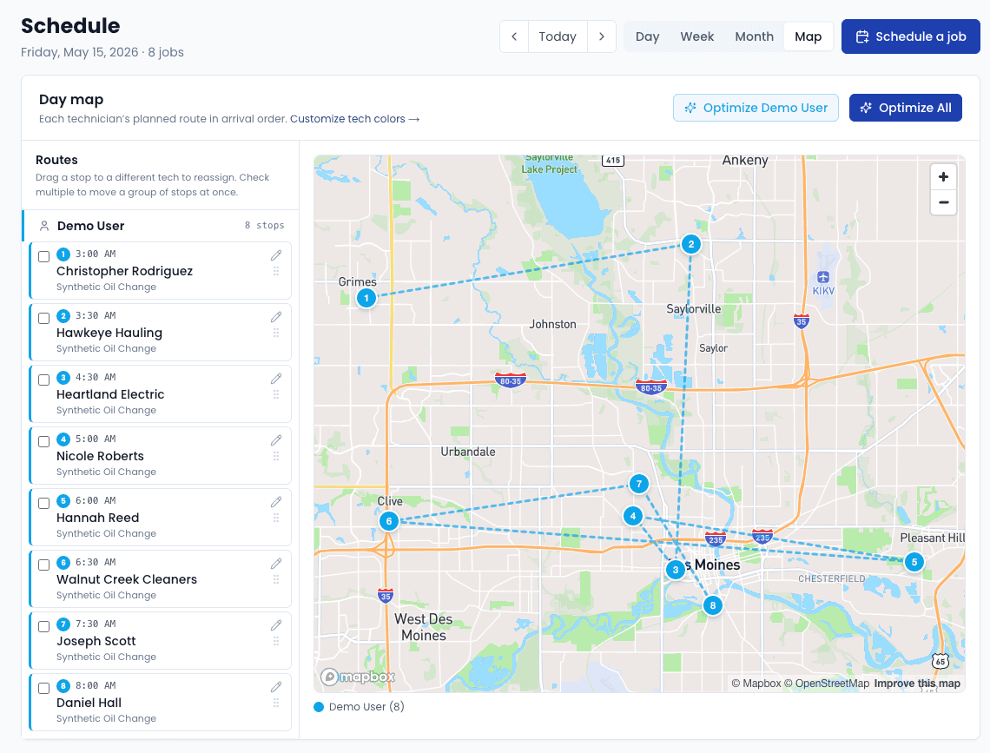Edit Walnut Creek Cleaners job pencil icon

[276, 564]
